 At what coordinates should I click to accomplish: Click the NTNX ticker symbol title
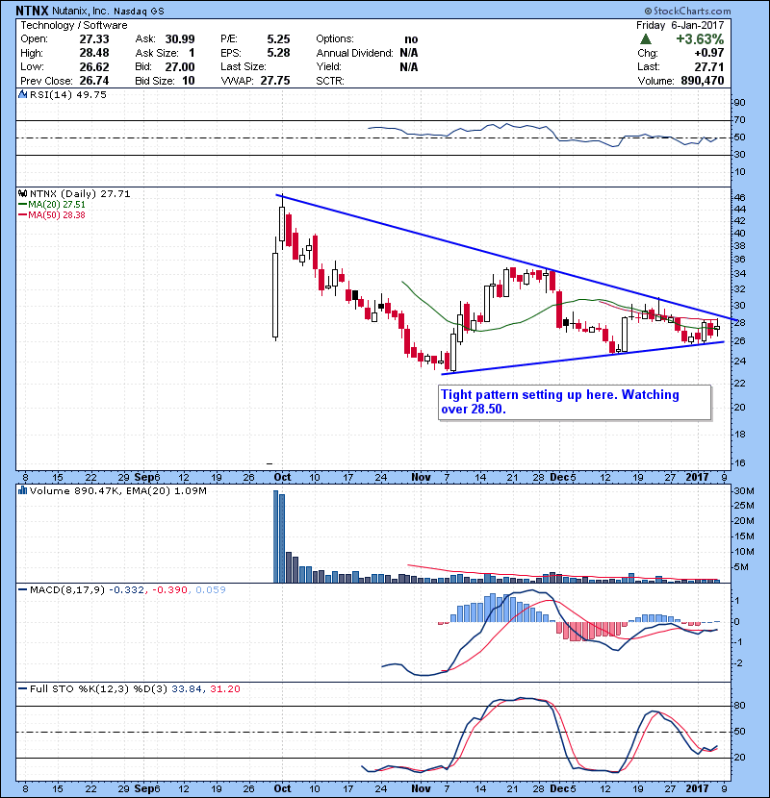(32, 11)
